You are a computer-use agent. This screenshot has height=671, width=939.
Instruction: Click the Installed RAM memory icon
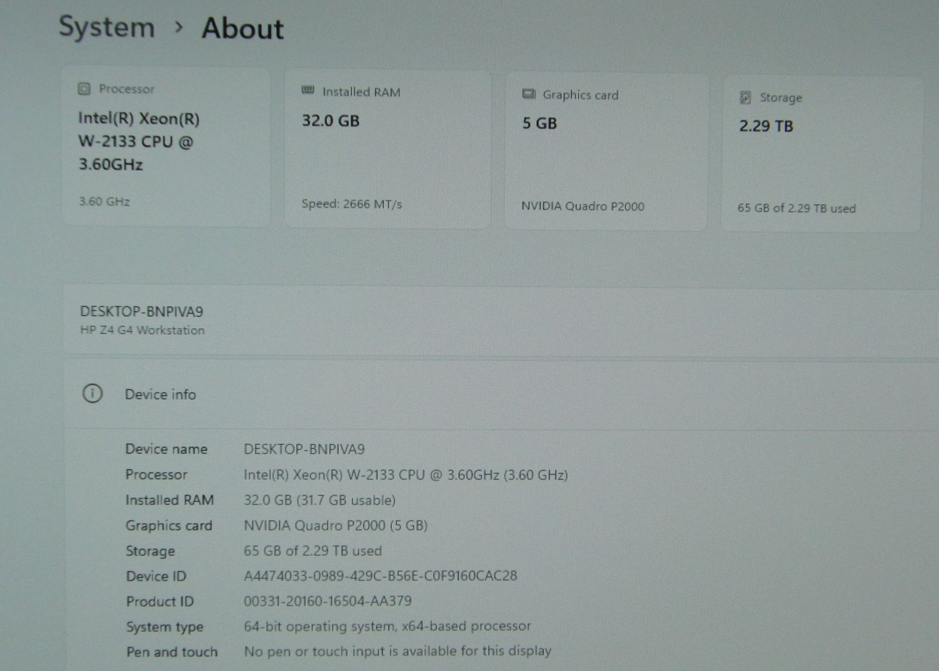308,90
